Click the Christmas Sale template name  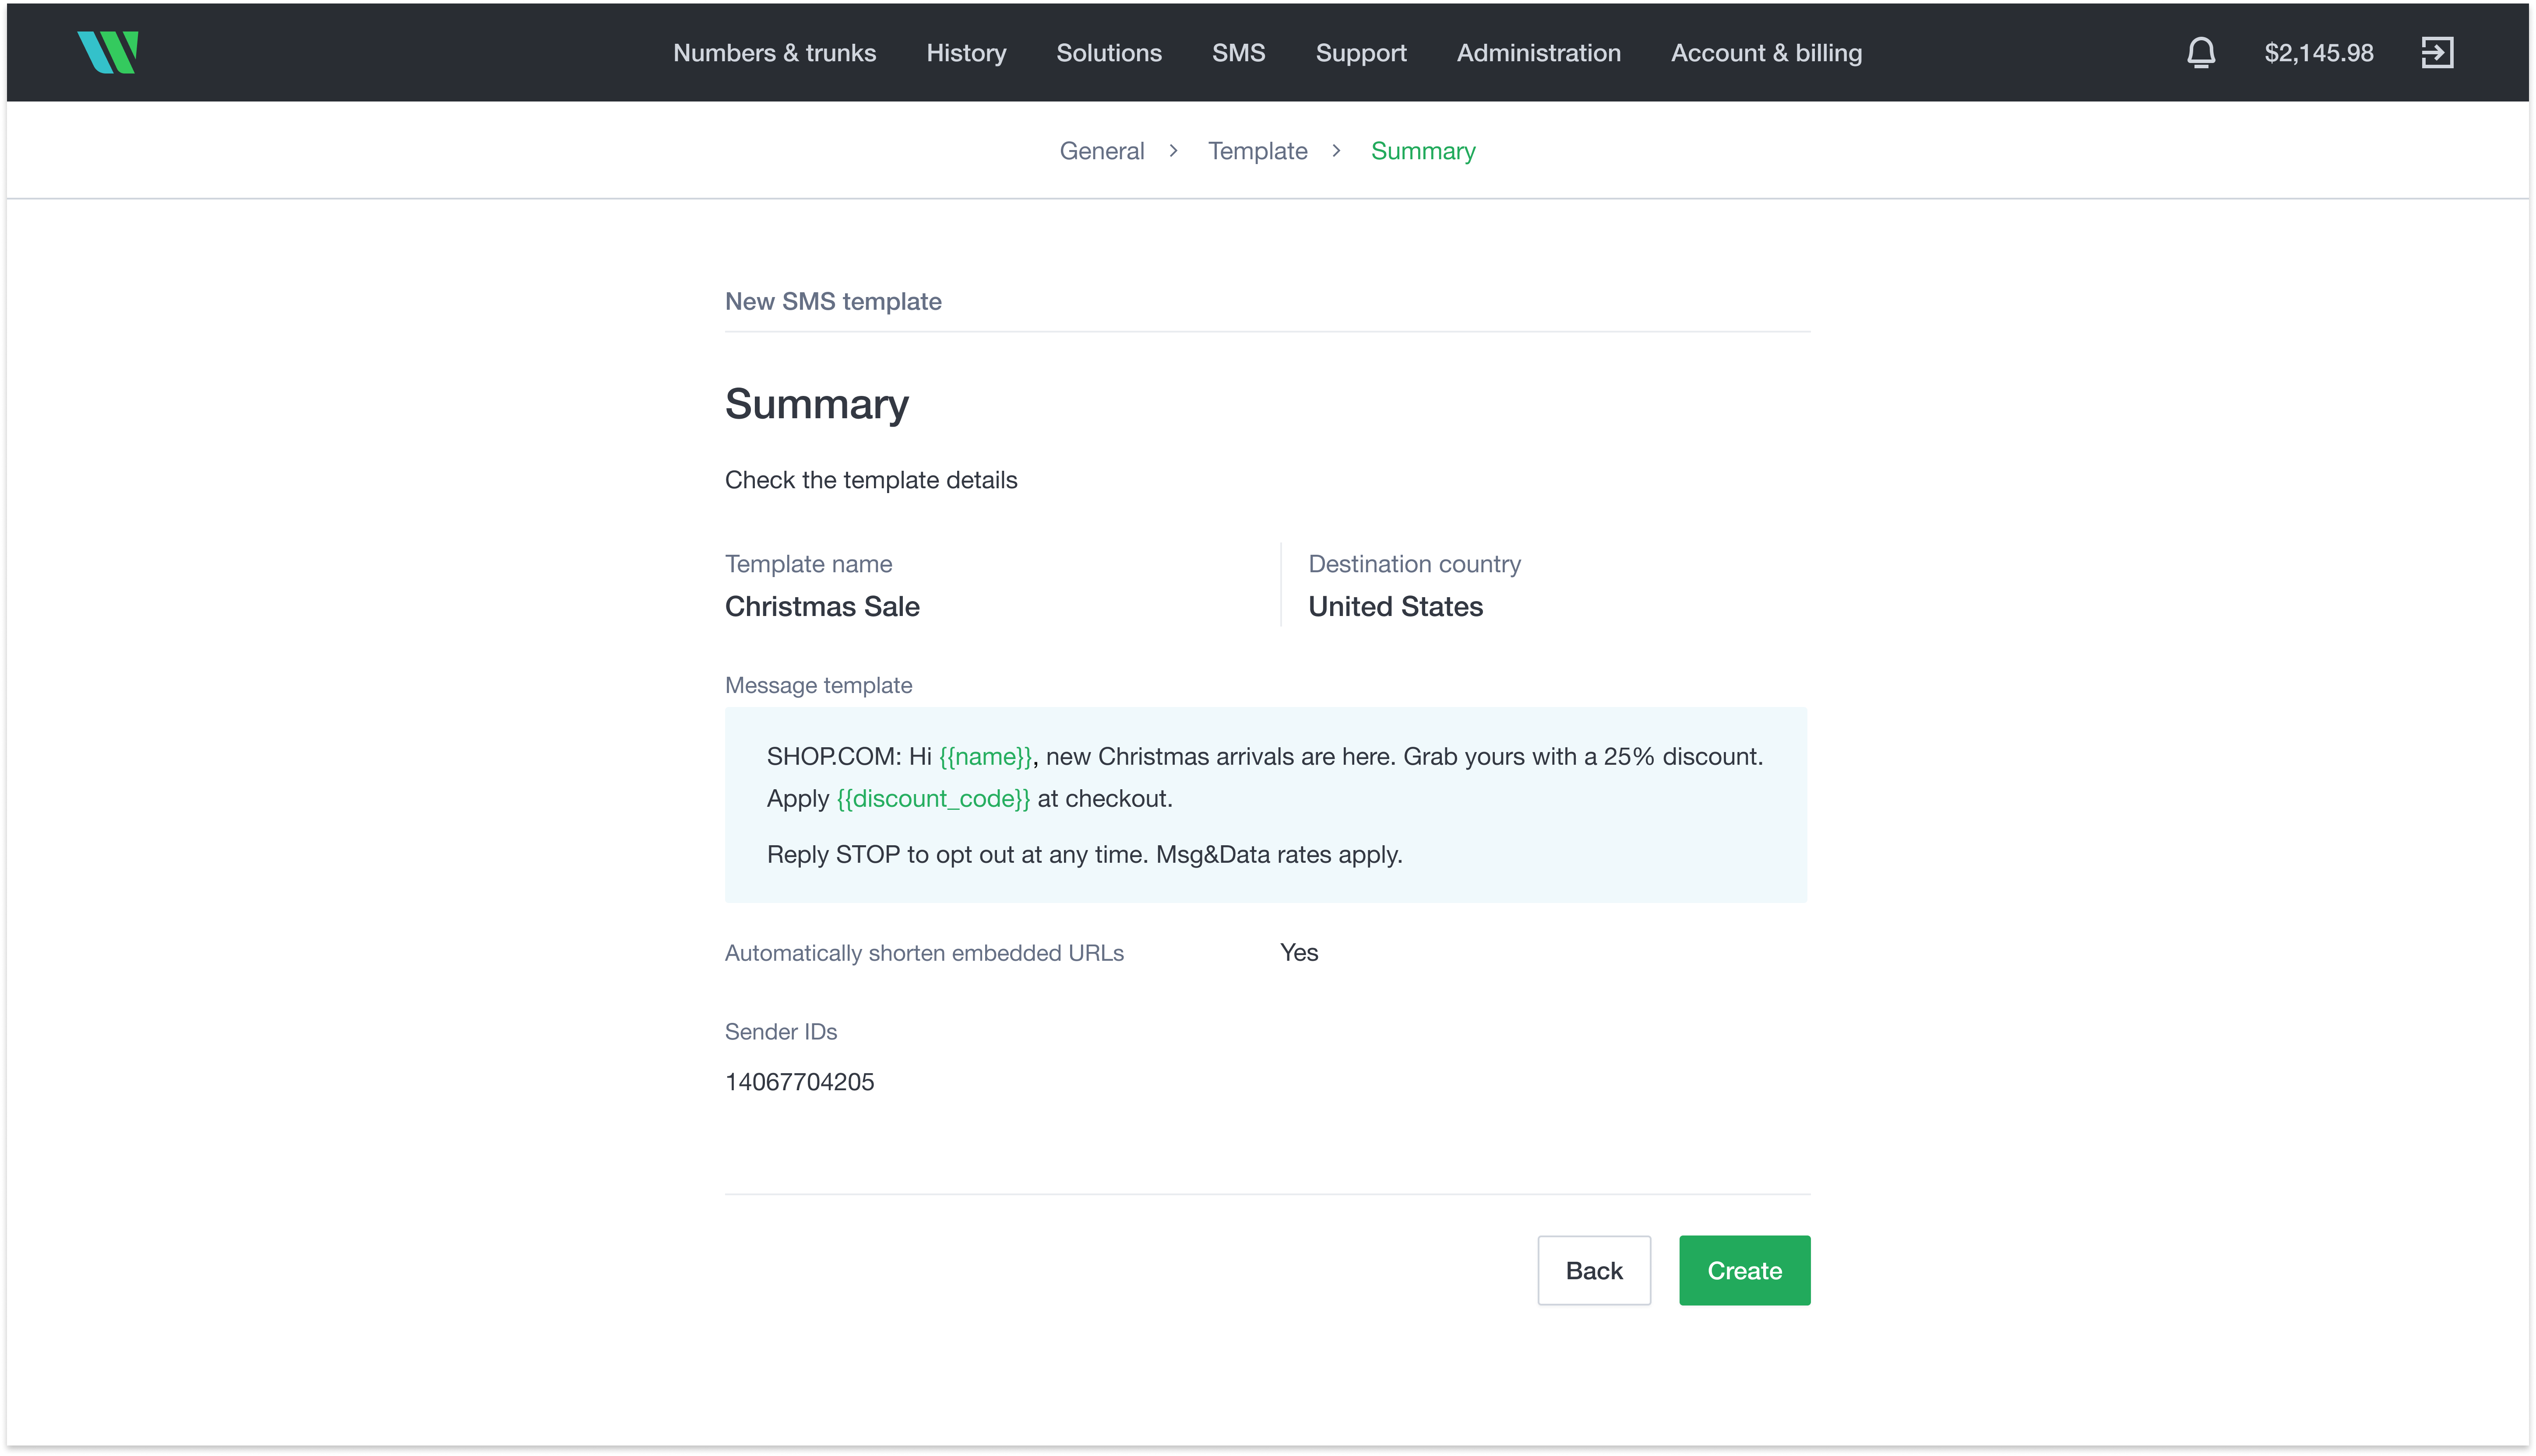click(x=822, y=607)
